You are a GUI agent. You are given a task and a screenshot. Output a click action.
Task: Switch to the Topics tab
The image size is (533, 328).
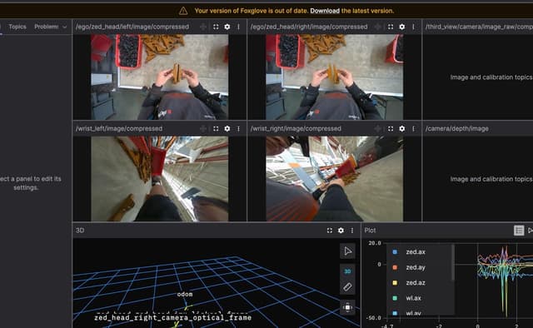tap(17, 27)
